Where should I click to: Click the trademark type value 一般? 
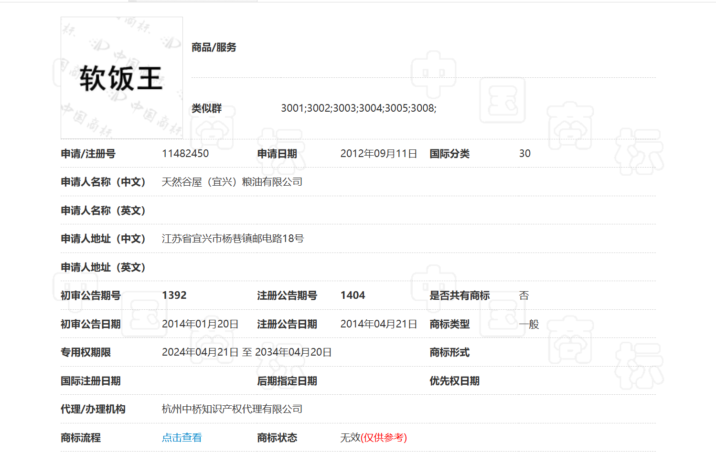(529, 324)
